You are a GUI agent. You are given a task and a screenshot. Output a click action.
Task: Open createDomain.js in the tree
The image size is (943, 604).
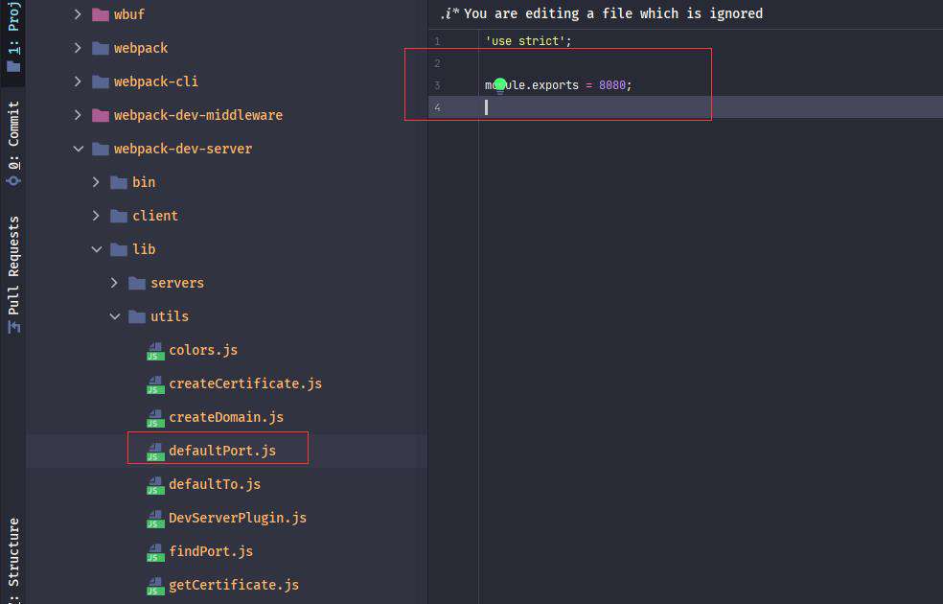coord(226,417)
